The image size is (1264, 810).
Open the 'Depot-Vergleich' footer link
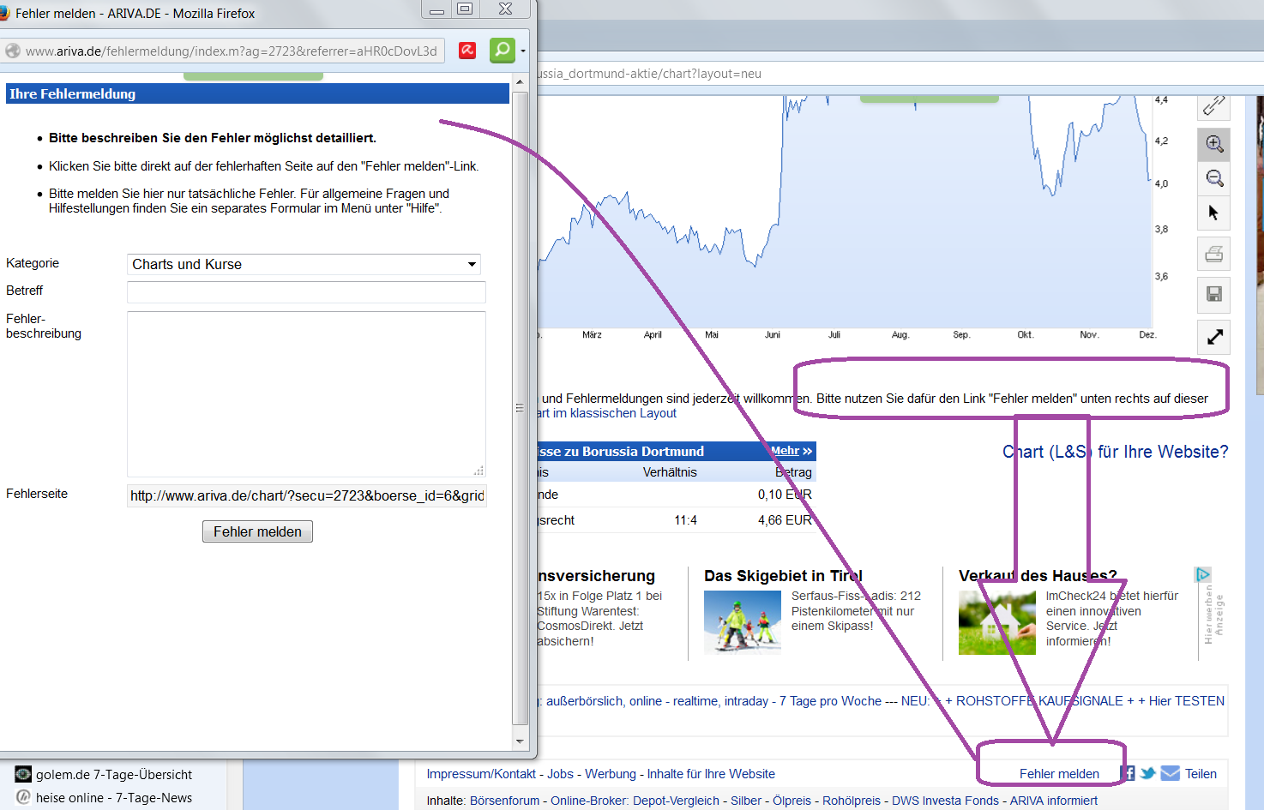(x=677, y=801)
